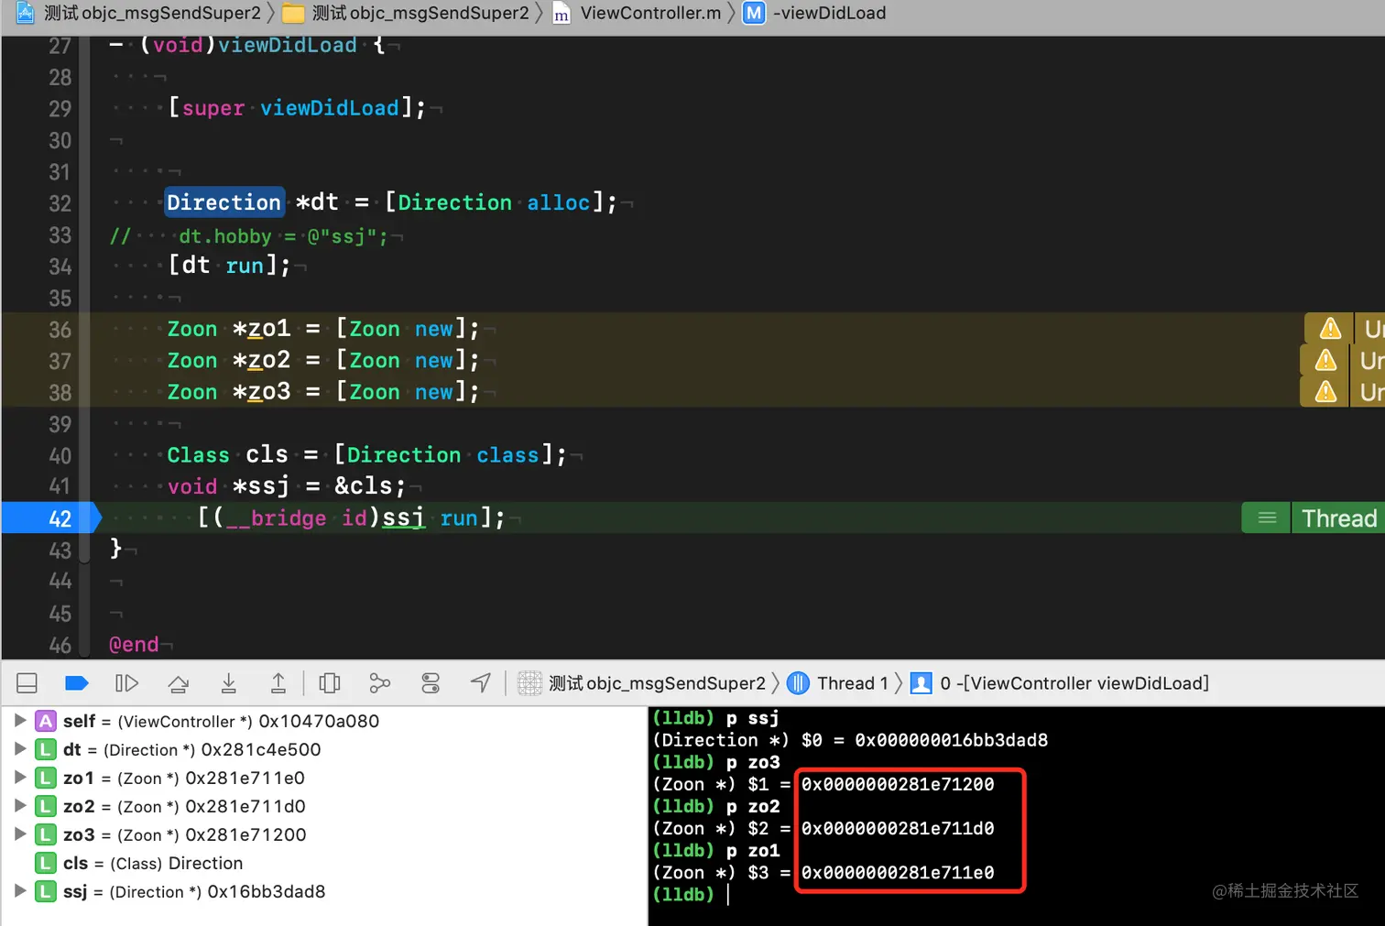Screen dimensions: 1385x926
Task: Continue program execution button
Action: (x=126, y=683)
